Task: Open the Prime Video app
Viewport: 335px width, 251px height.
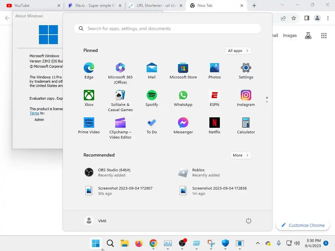Action: 89,126
